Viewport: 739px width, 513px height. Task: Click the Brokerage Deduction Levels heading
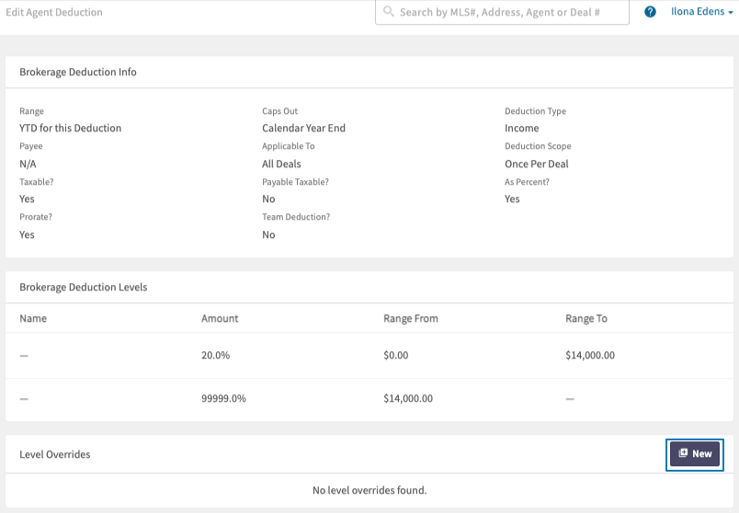pyautogui.click(x=84, y=287)
